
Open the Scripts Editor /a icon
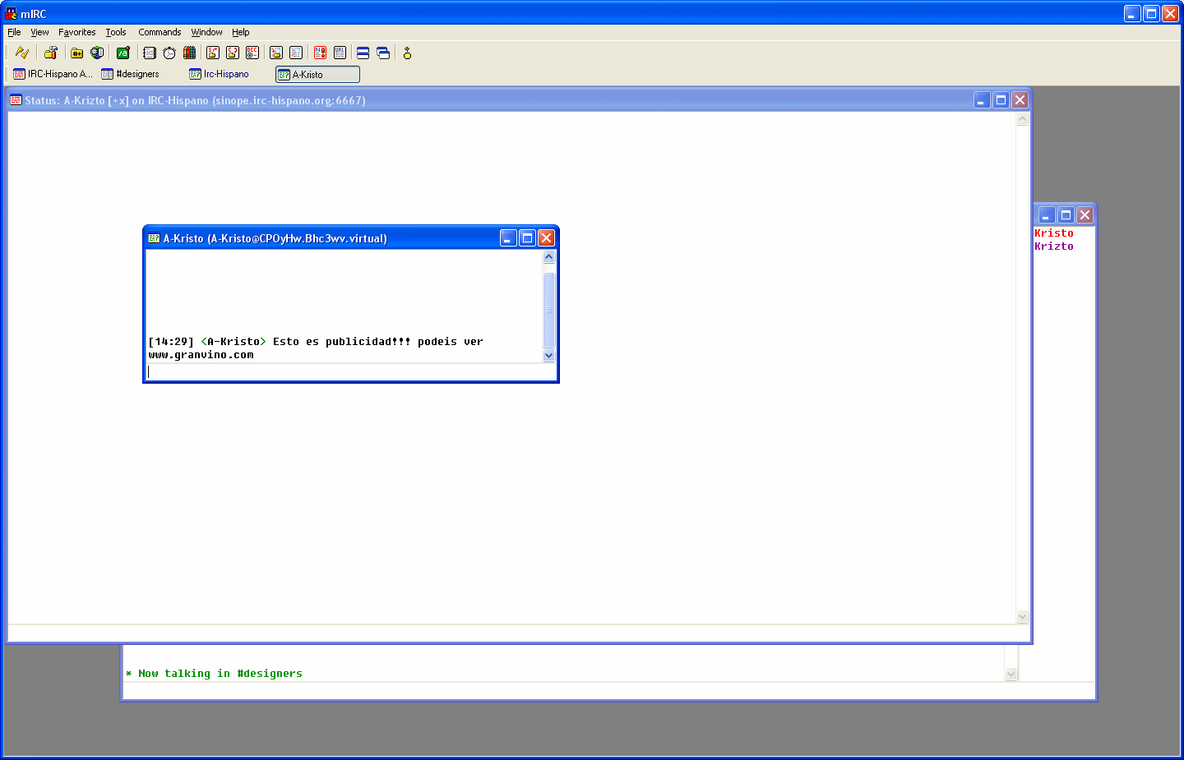pyautogui.click(x=123, y=53)
